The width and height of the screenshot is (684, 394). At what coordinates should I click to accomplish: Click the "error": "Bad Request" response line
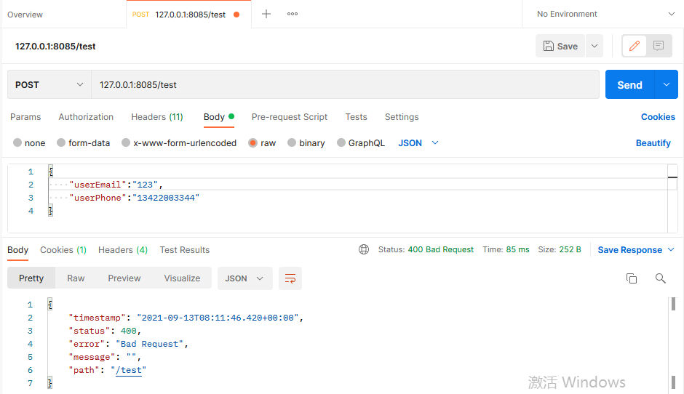[x=128, y=344]
